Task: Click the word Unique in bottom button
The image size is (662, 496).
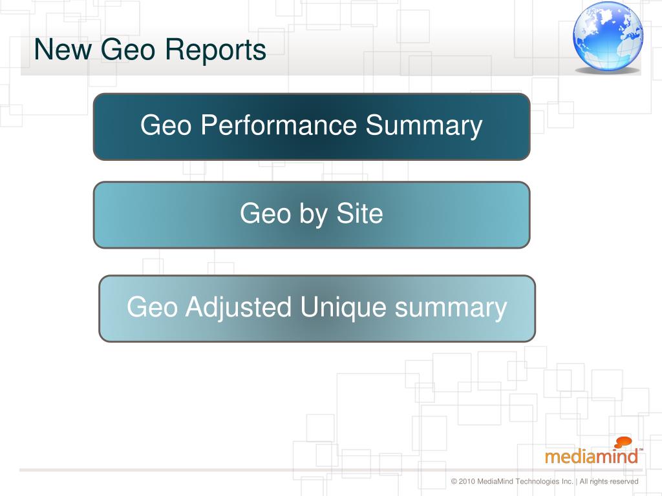Action: coord(343,307)
